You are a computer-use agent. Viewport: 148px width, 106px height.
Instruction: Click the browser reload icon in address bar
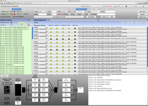[x=136, y=3]
